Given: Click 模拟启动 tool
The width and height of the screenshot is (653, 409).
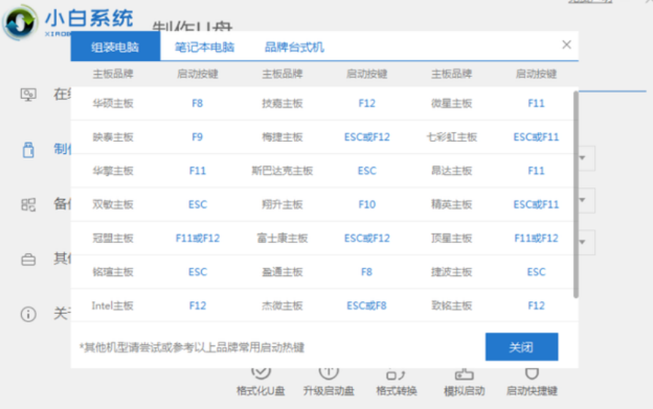Looking at the screenshot, I should tap(464, 381).
